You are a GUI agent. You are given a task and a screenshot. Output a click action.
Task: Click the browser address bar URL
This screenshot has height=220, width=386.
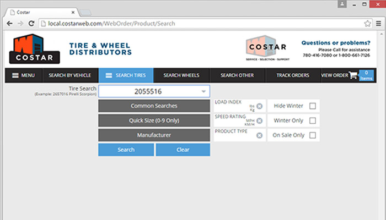[111, 24]
